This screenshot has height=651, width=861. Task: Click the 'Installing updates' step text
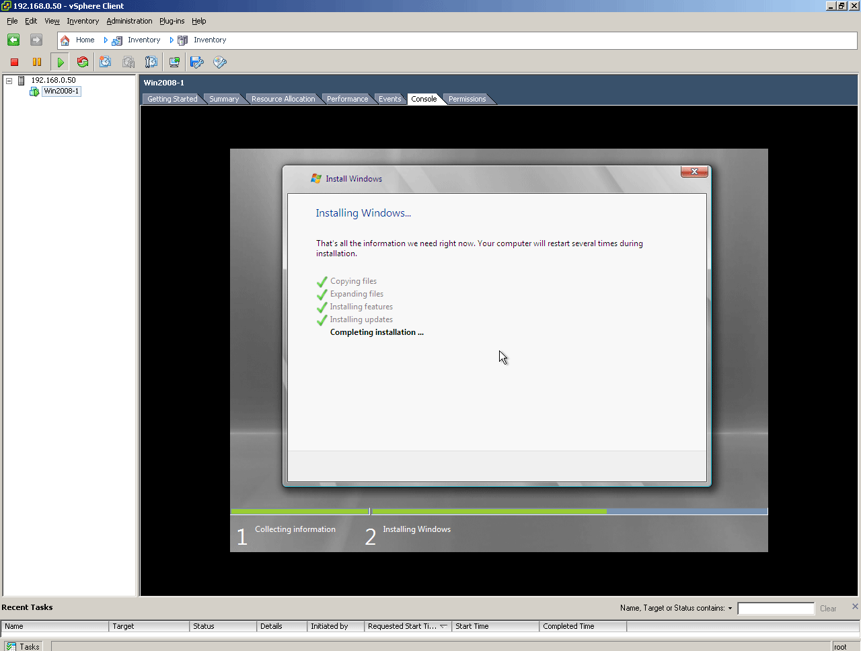point(361,320)
